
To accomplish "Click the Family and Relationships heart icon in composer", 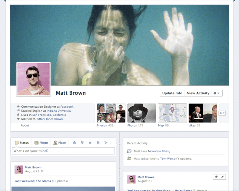I will [82, 143].
